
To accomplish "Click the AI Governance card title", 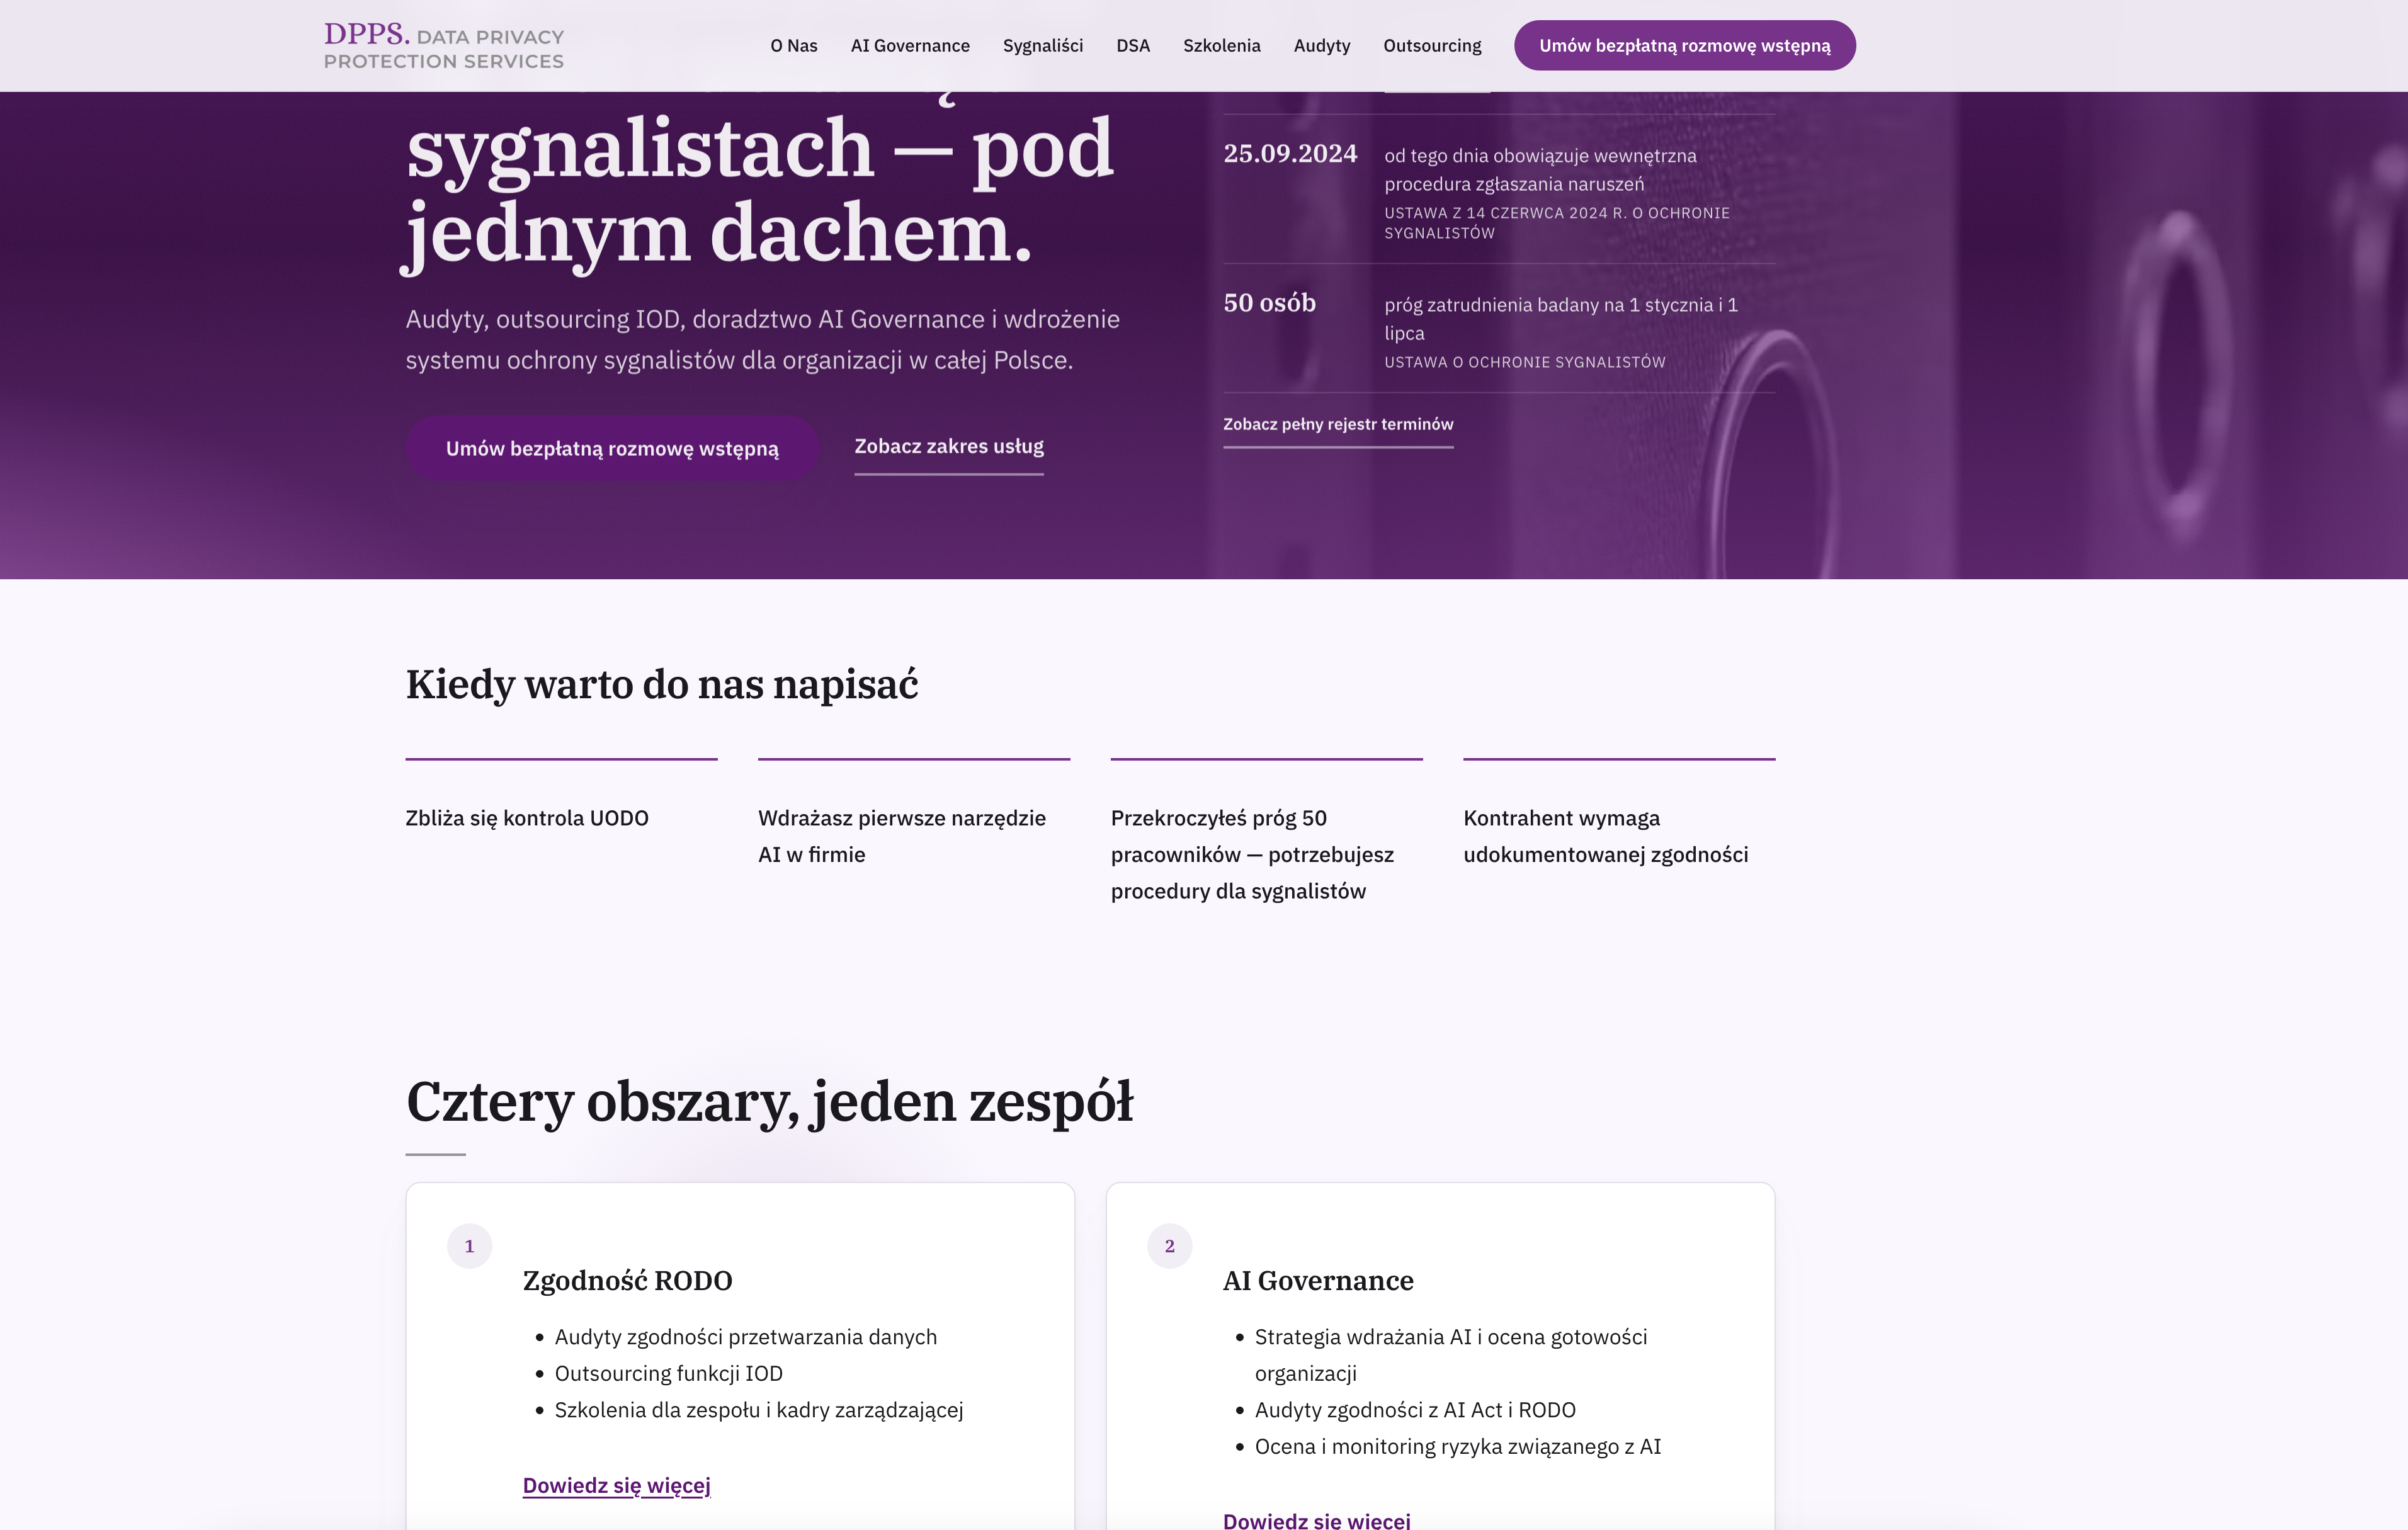I will click(1318, 1281).
